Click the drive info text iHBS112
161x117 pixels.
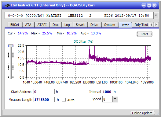pyautogui.click(x=75, y=16)
